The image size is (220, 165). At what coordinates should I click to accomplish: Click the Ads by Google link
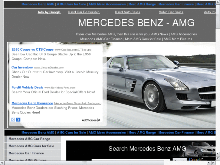tap(49, 12)
